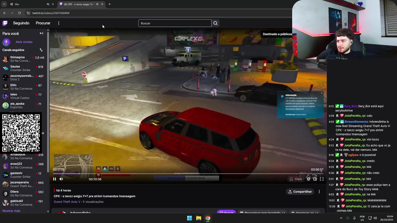Viewport: 397px width, 223px height.
Task: Click JotaPeralta_rp username at 2:29
Action: (x=354, y=116)
